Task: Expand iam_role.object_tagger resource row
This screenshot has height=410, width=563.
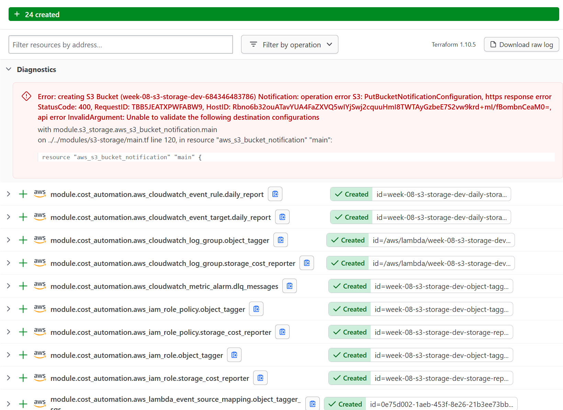Action: (9, 355)
